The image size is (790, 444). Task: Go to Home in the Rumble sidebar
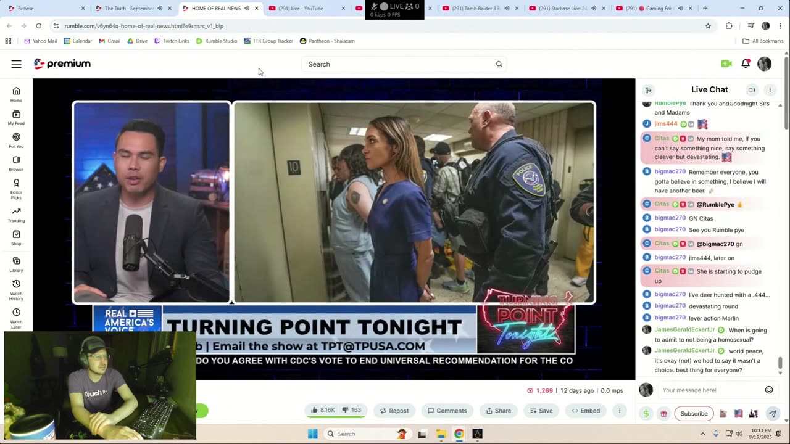point(16,94)
